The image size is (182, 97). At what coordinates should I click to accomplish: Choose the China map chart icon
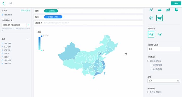tap(160, 18)
